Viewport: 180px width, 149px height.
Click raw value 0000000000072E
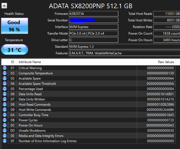point(161,120)
